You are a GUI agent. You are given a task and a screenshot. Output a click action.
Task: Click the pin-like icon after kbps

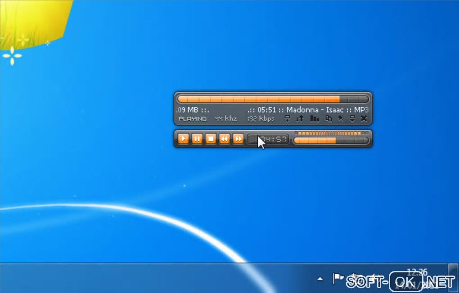pyautogui.click(x=288, y=118)
